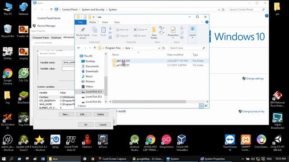The width and height of the screenshot is (289, 162).
Task: Click Change settings link in System window
Action: 254,79
